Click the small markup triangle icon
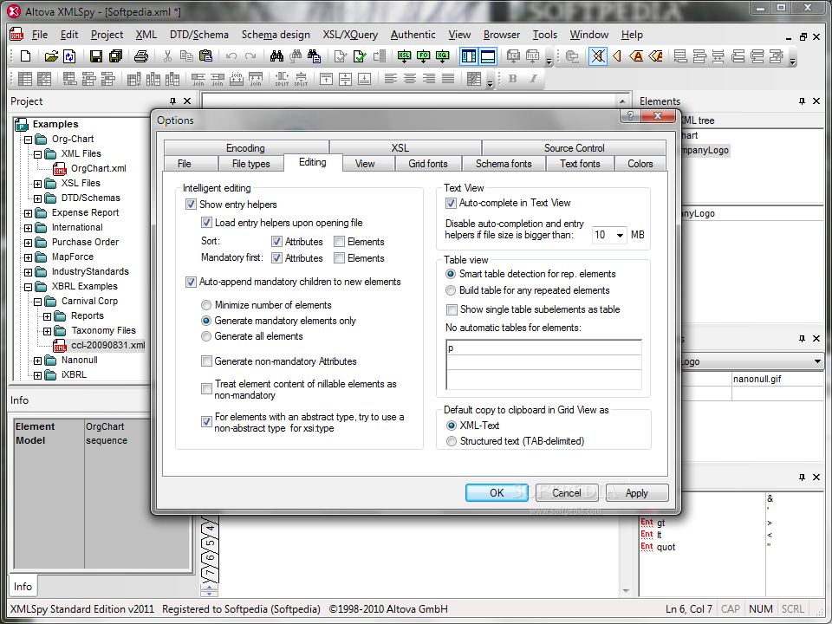832x624 pixels. click(617, 56)
